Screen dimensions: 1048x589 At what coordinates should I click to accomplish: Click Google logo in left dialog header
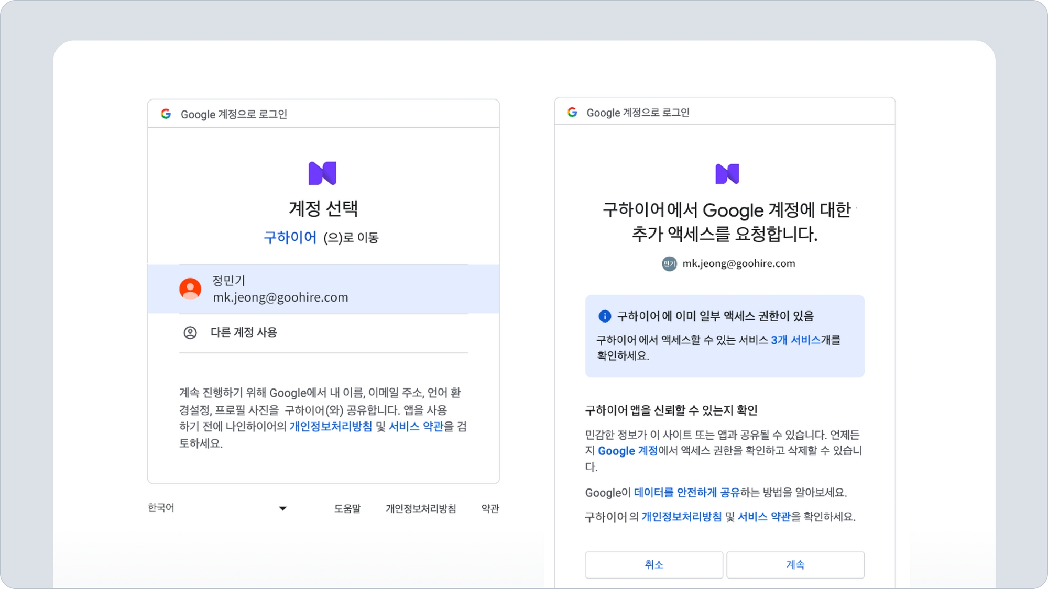166,114
